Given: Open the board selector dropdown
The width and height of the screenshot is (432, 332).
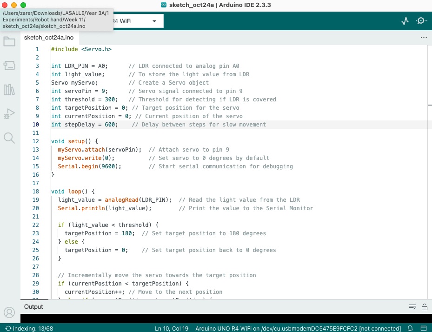Looking at the screenshot, I should pos(154,21).
